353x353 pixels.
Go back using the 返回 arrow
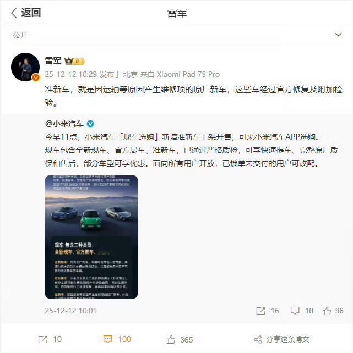(x=14, y=13)
